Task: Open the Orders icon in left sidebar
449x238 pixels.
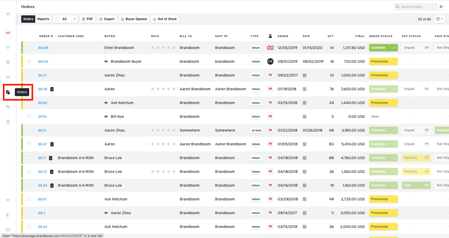Action: coord(8,92)
